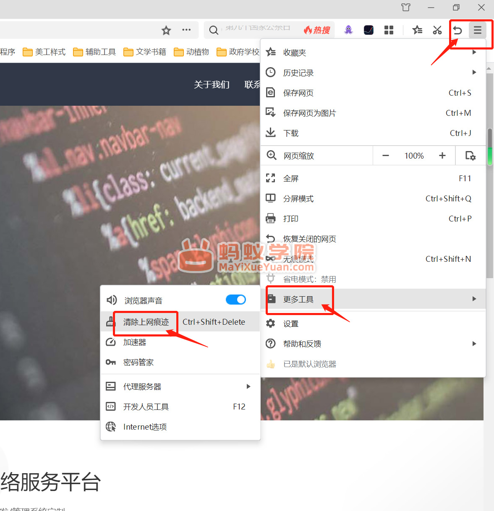Screen dimensions: 494x511
Task: Open 加速器 in submenu
Action: point(180,342)
